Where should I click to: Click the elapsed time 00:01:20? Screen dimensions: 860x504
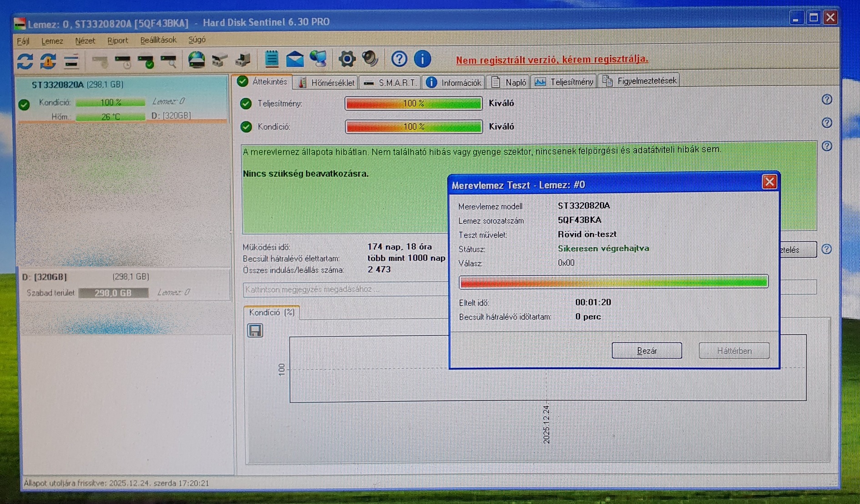click(x=593, y=302)
